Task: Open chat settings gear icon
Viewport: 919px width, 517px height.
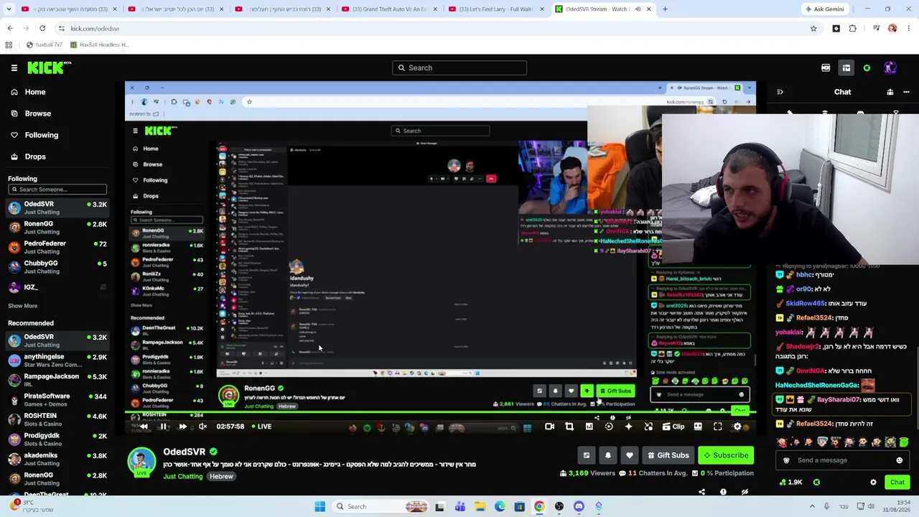Action: point(873,483)
